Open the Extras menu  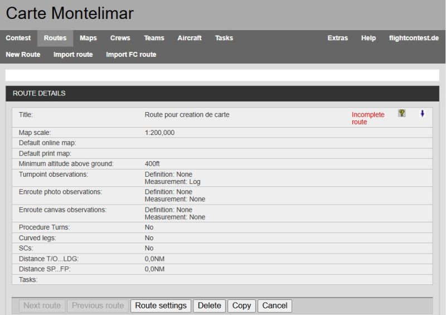pyautogui.click(x=337, y=38)
